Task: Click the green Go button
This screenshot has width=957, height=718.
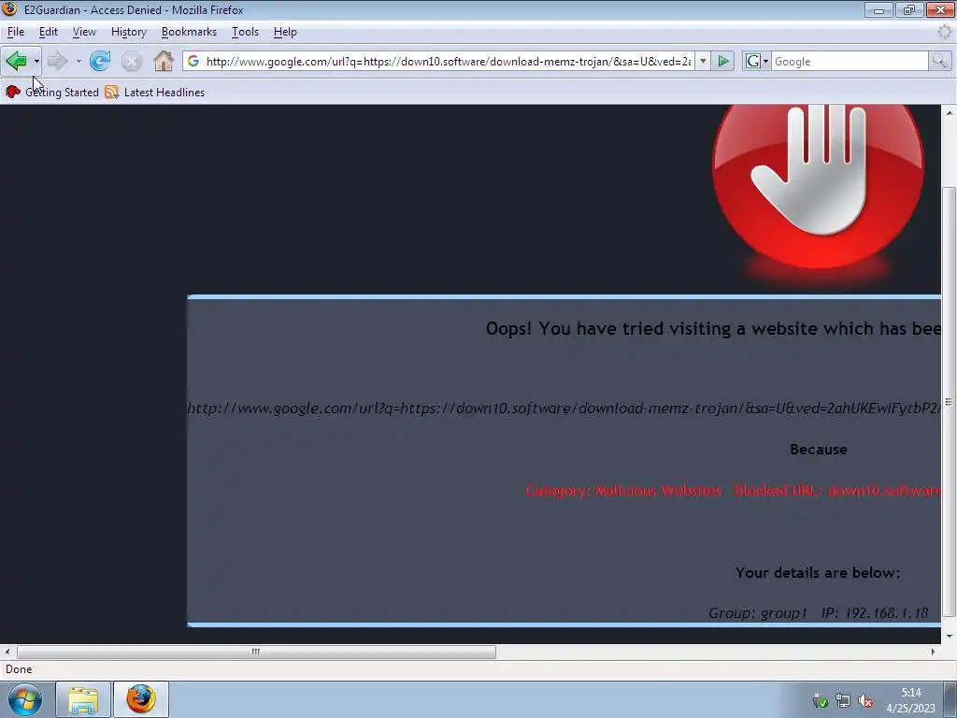Action: coord(723,61)
